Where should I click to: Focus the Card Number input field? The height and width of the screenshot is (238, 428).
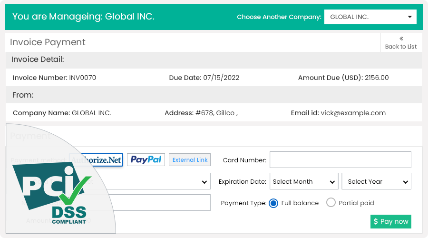tap(340, 160)
